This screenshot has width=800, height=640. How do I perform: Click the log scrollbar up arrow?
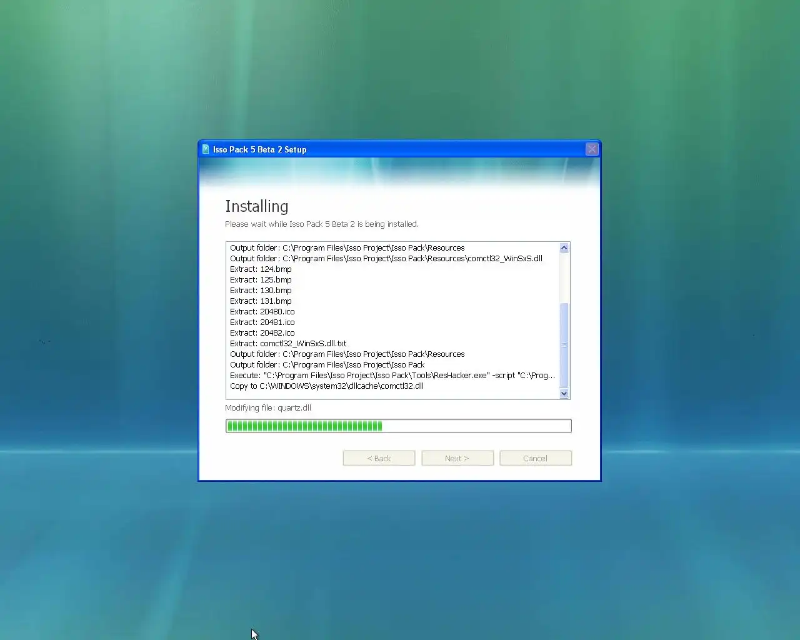(x=564, y=247)
